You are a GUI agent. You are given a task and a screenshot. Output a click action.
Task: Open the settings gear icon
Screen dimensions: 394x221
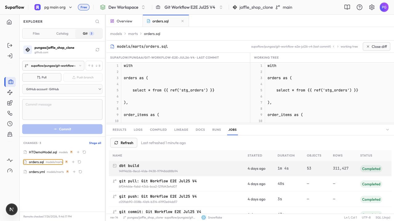coord(372,7)
